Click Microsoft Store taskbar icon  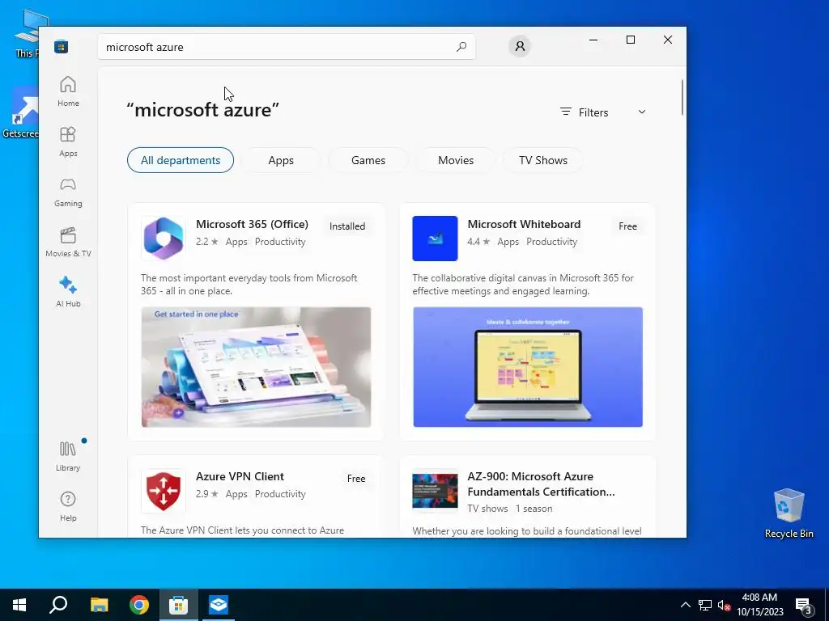(178, 605)
